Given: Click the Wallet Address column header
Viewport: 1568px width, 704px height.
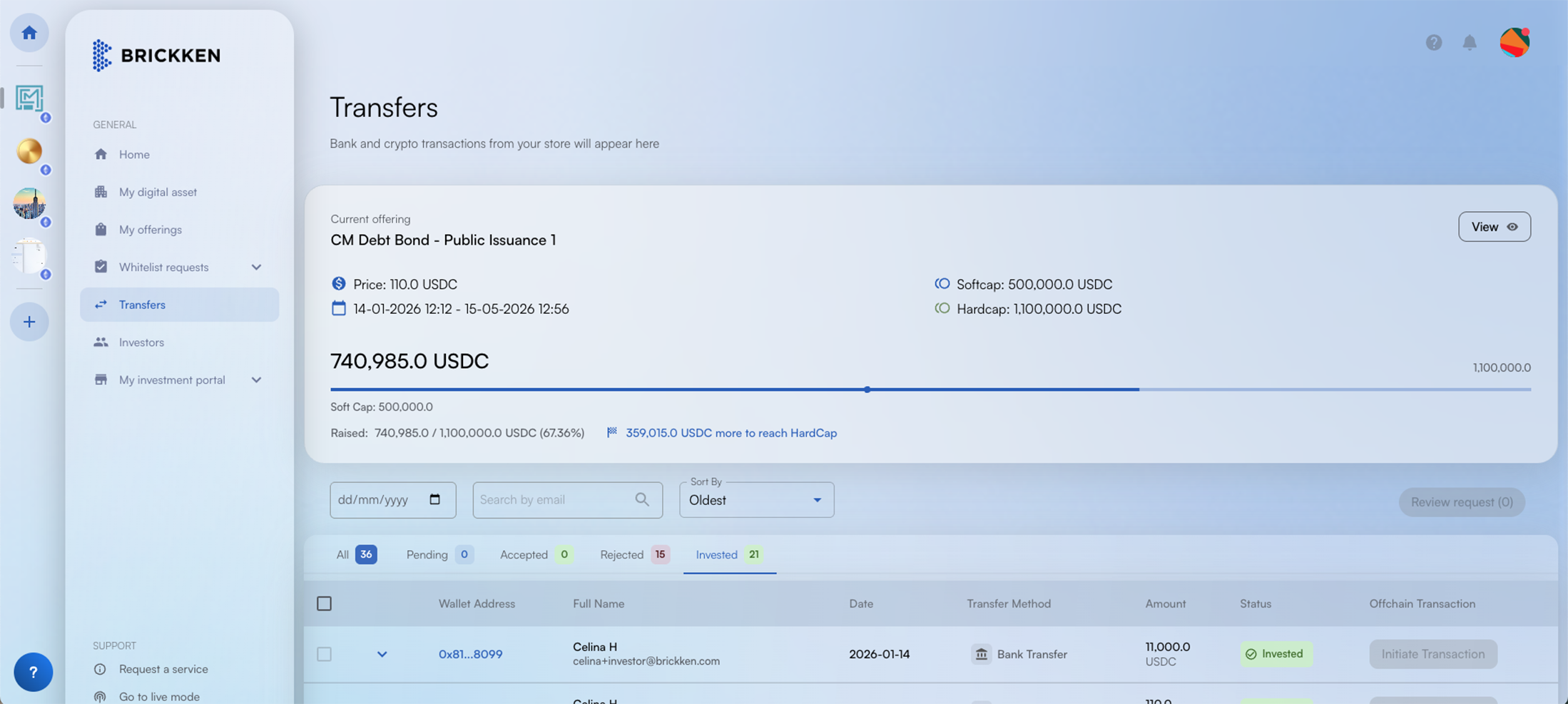Looking at the screenshot, I should (477, 603).
